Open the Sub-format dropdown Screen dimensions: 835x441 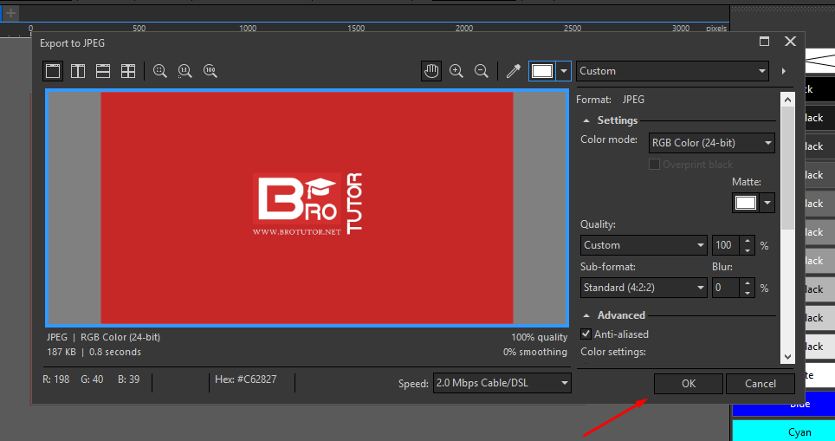tap(644, 288)
